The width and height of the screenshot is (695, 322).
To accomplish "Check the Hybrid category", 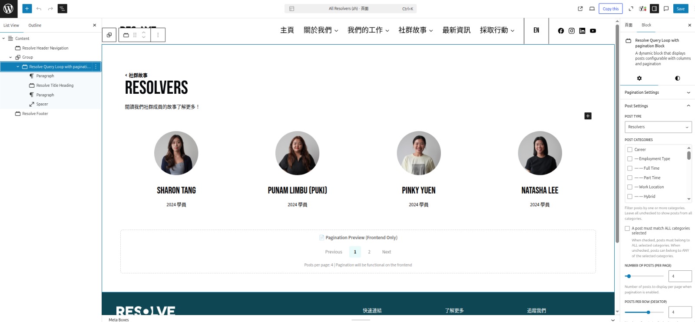I will pyautogui.click(x=630, y=197).
